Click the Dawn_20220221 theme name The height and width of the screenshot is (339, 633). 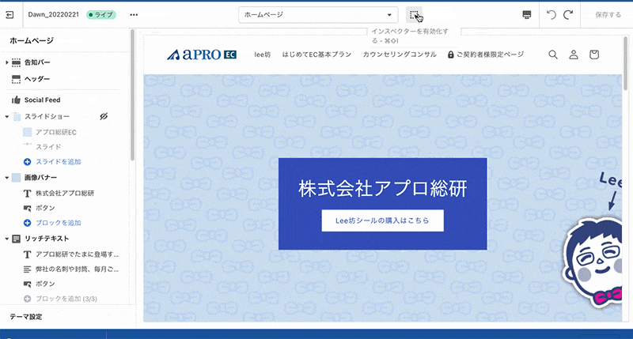[x=54, y=14]
